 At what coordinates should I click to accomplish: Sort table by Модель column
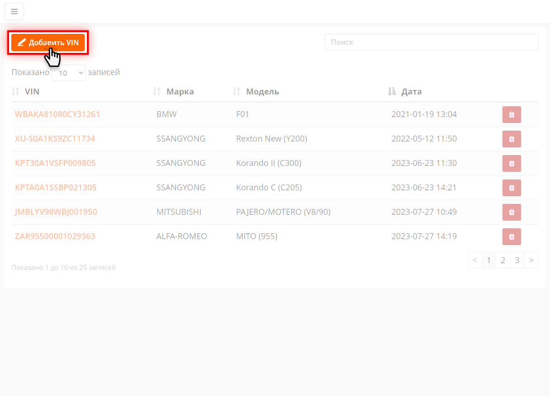coord(262,92)
